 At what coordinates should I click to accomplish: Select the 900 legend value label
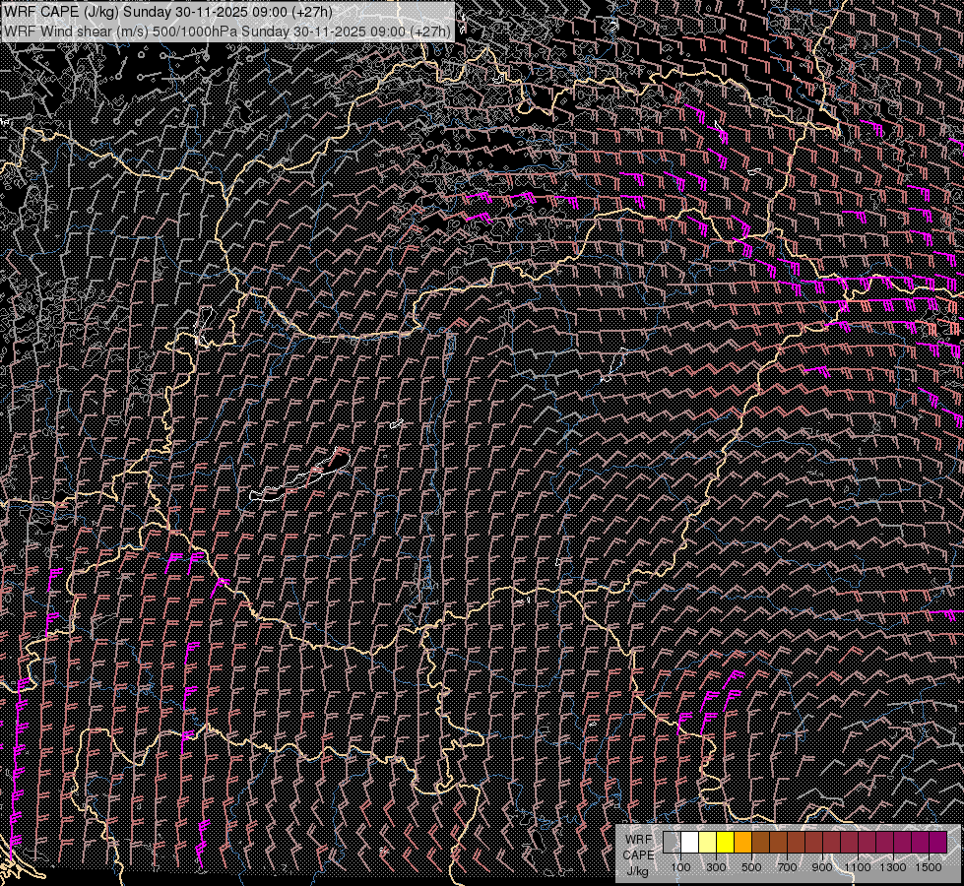(x=822, y=867)
